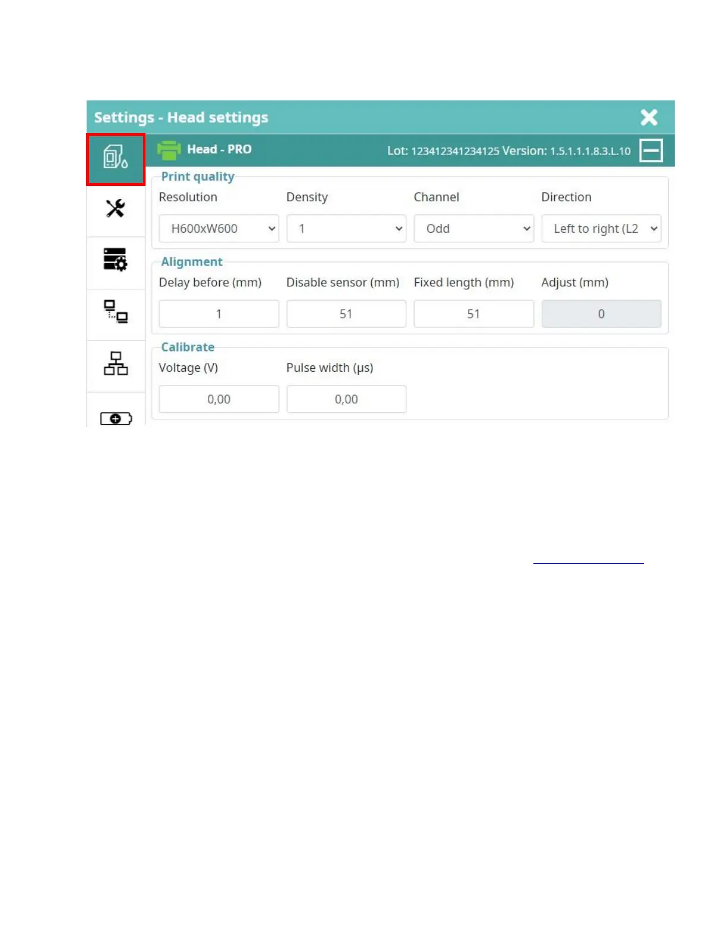Image resolution: width=727 pixels, height=941 pixels.
Task: Click the Delay before (mm) field
Action: pos(219,314)
